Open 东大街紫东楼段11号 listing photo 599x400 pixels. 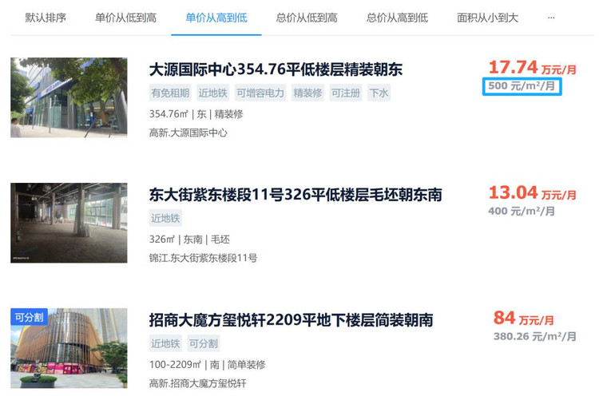(x=69, y=223)
